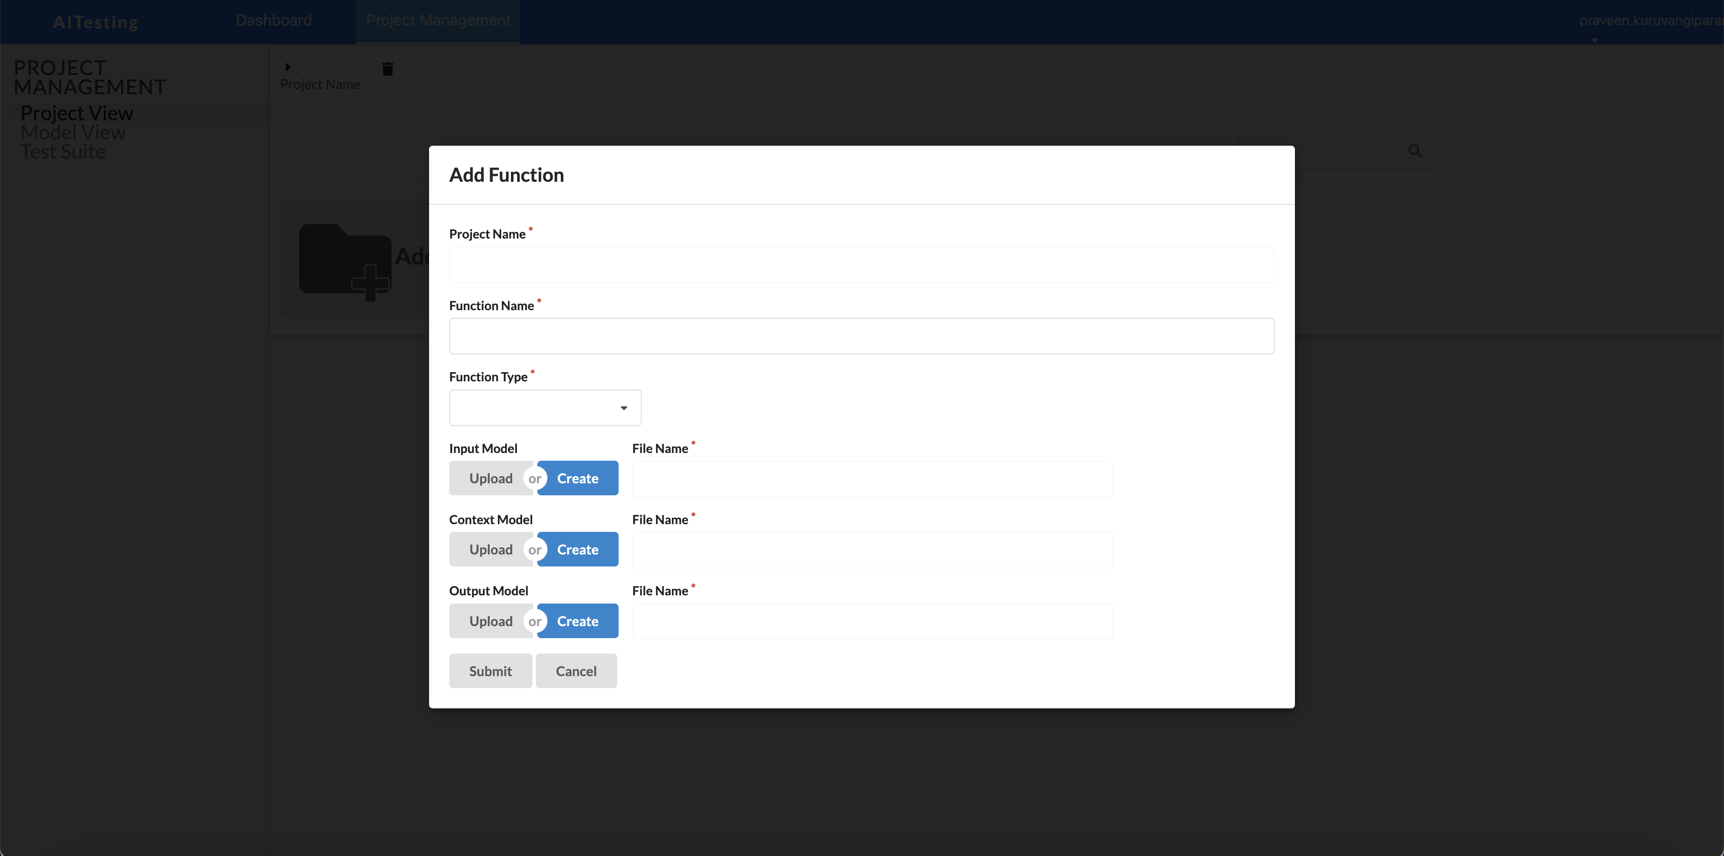The image size is (1724, 856).
Task: Click the Cancel button
Action: 576,670
